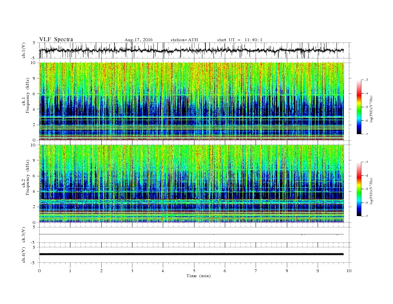This screenshot has height=304, width=393.
Task: Click the "3" tick on Time axis
Action: click(x=132, y=271)
